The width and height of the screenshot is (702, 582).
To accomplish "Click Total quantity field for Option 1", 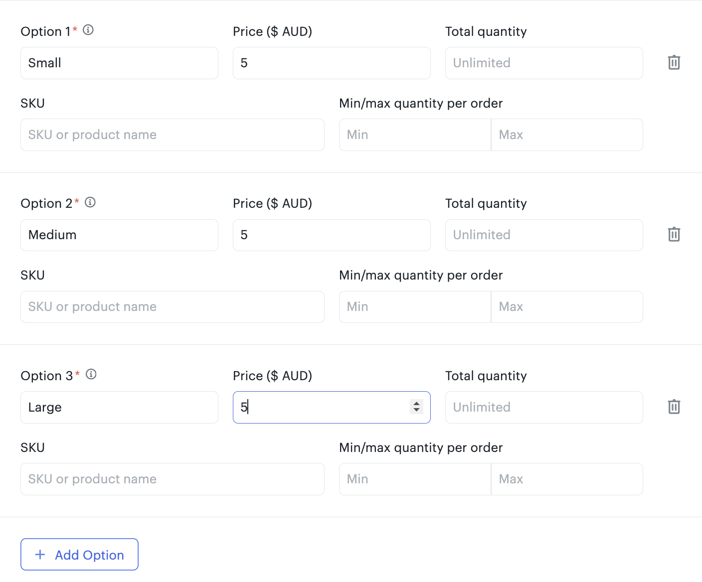I will coord(544,63).
